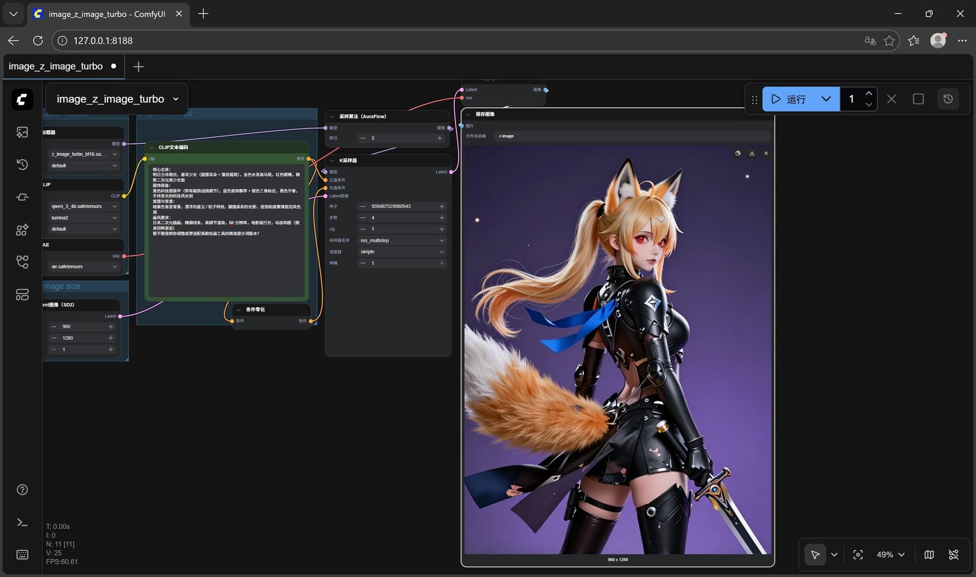The image size is (976, 577).
Task: Select the image_z_image_turbo workflow tab
Action: 56,66
